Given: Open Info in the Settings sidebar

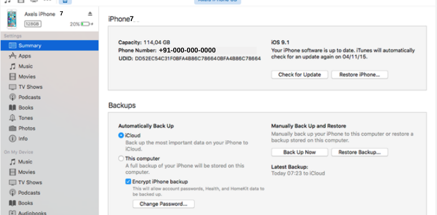Looking at the screenshot, I should 23,138.
